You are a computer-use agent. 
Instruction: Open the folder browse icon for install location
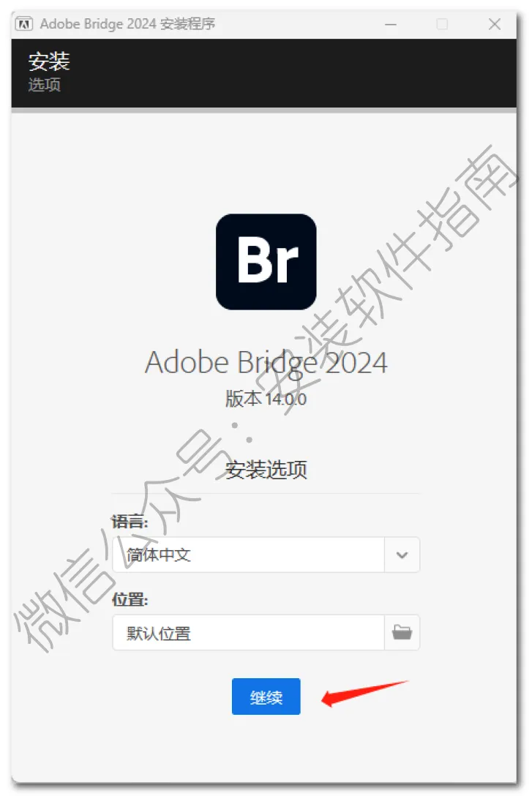(x=402, y=632)
